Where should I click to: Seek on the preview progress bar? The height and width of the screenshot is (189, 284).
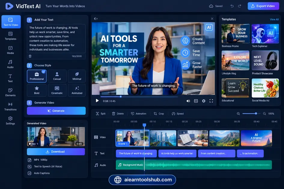click(x=139, y=97)
